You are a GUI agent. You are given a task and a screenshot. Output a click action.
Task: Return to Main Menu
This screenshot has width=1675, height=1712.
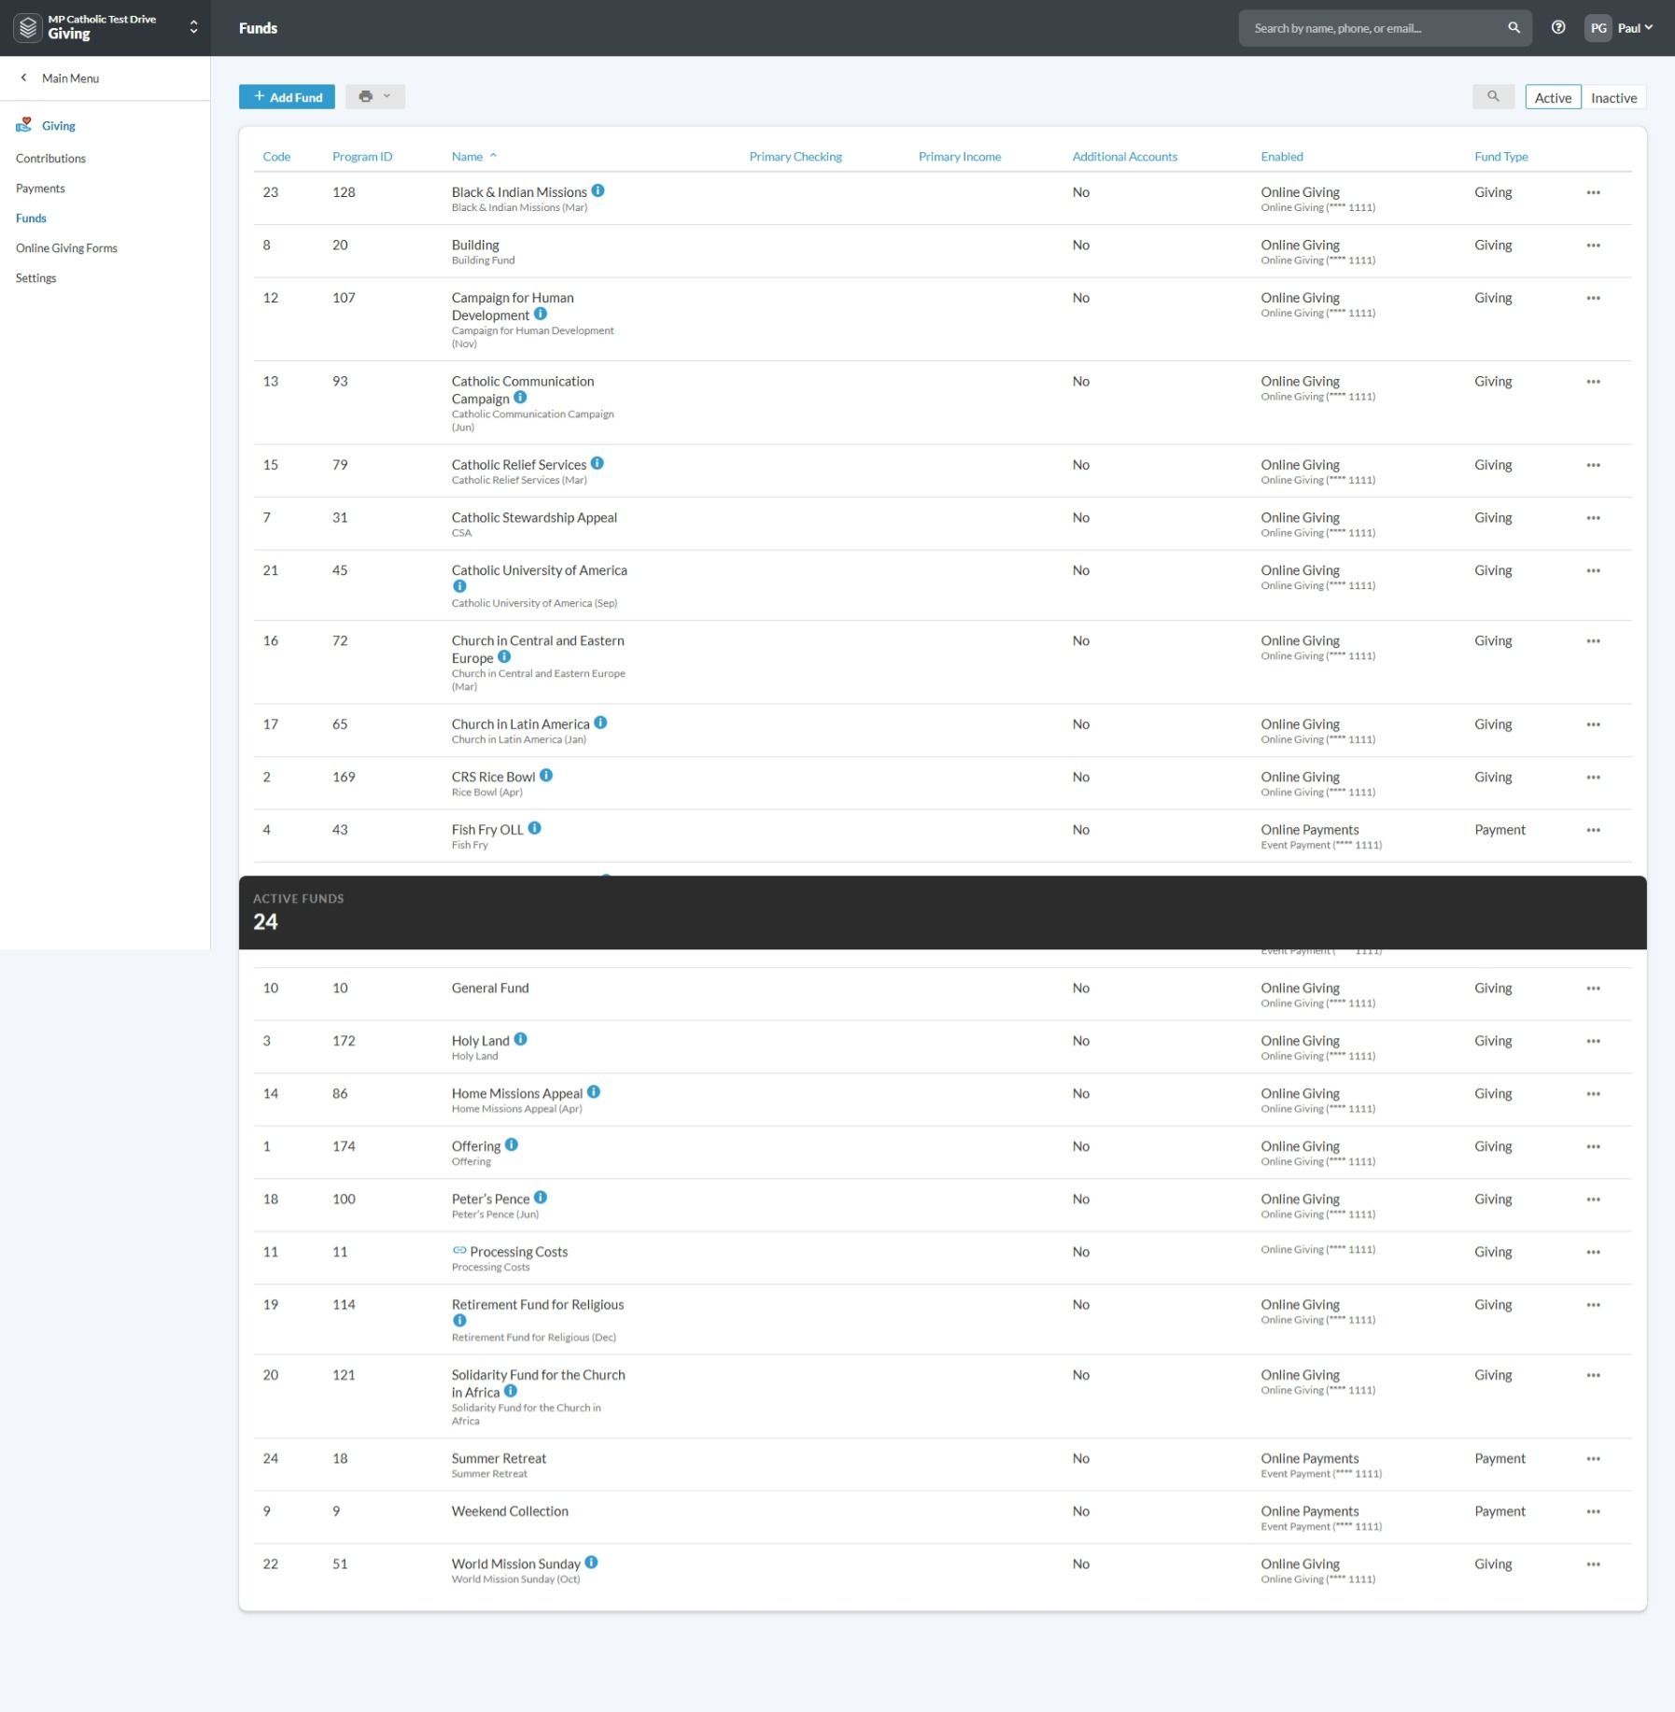pos(70,78)
